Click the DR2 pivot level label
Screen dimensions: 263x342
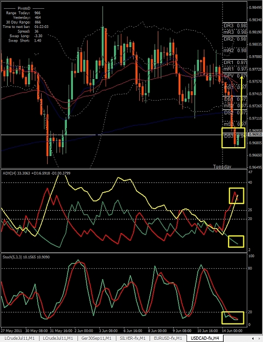(x=228, y=39)
